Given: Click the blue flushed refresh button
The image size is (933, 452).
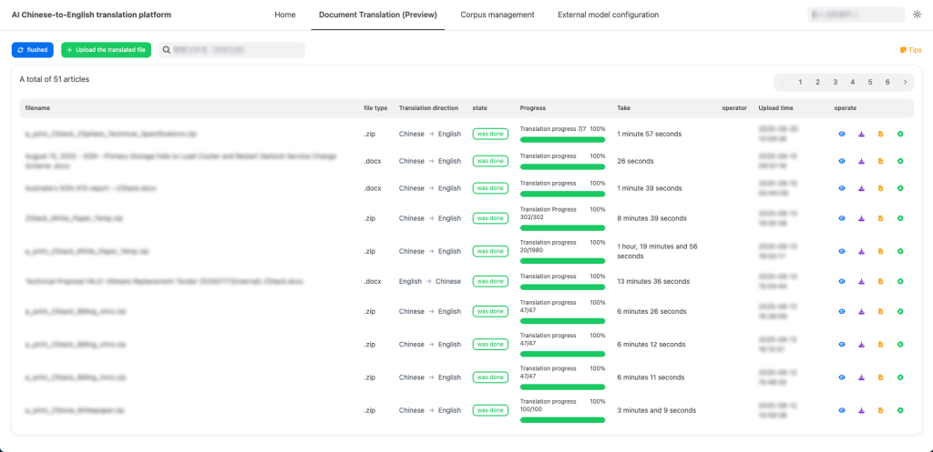Looking at the screenshot, I should [x=33, y=50].
